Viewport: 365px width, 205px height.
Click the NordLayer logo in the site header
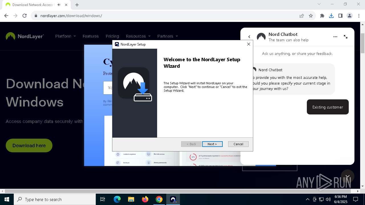click(25, 36)
